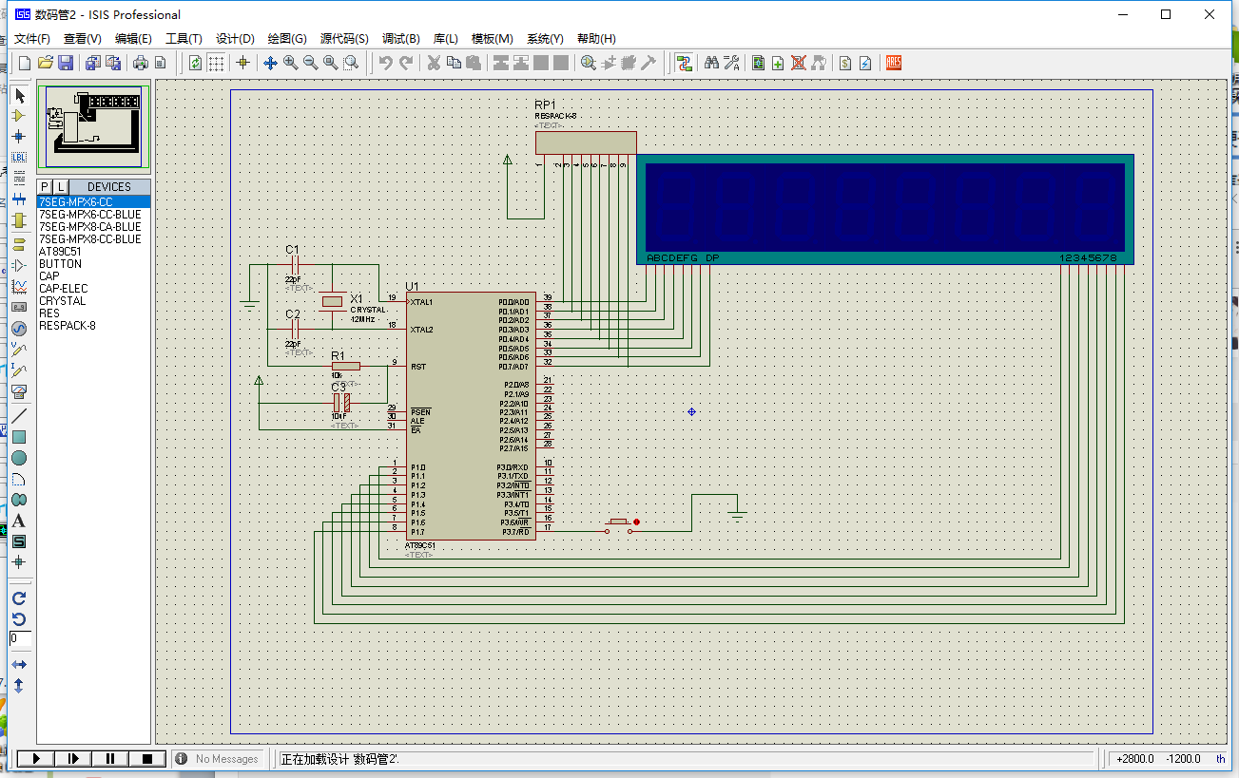Choose Junction Dot Mode tool
Viewport: 1239px width, 778px height.
coord(19,137)
